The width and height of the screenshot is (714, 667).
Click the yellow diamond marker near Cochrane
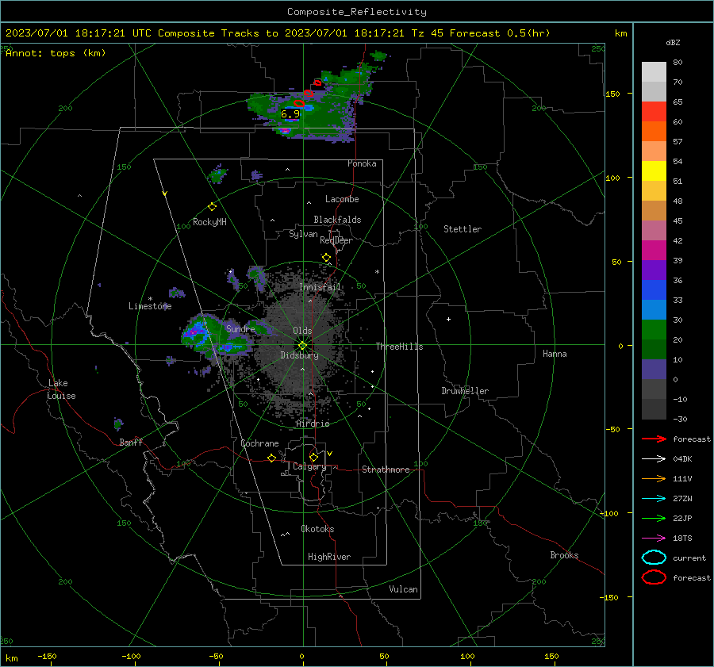pyautogui.click(x=271, y=458)
